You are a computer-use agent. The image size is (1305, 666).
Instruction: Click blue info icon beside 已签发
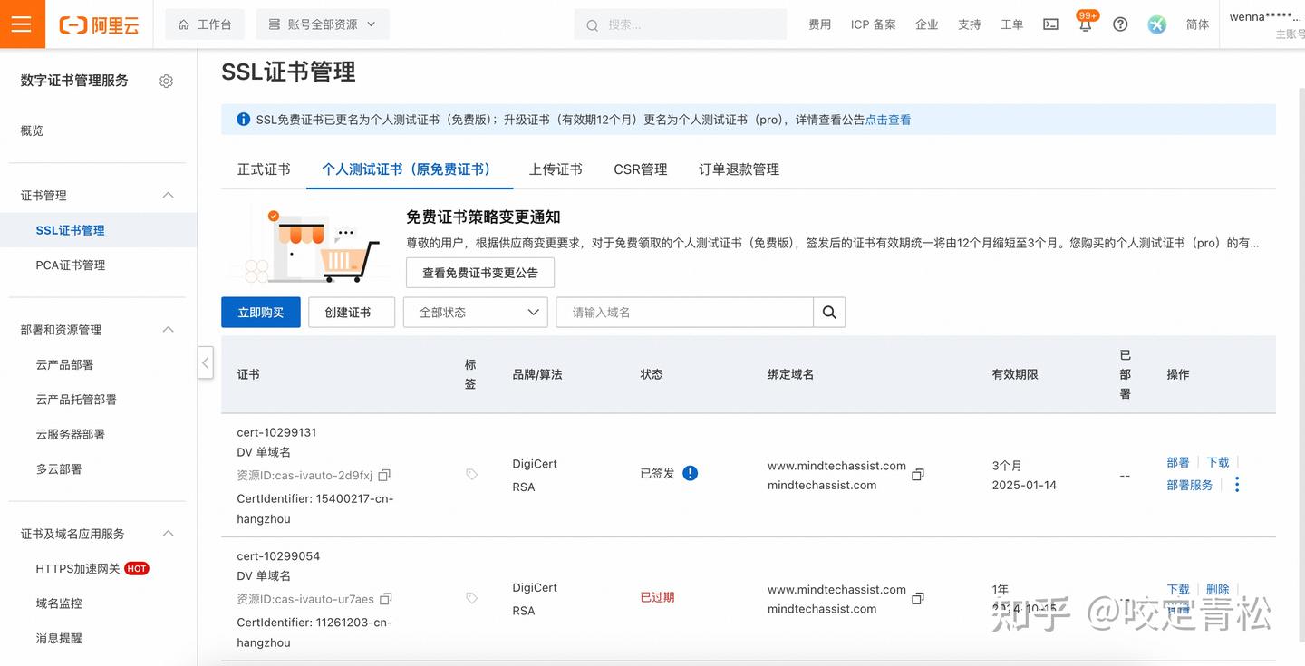coord(691,473)
